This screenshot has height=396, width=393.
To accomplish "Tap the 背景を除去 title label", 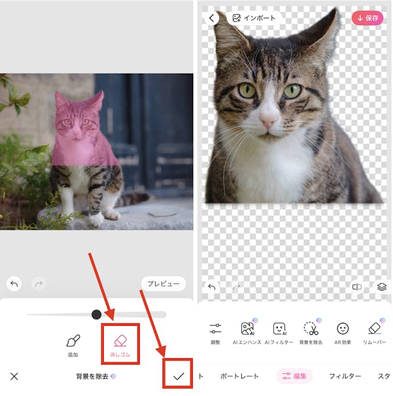I will (92, 377).
